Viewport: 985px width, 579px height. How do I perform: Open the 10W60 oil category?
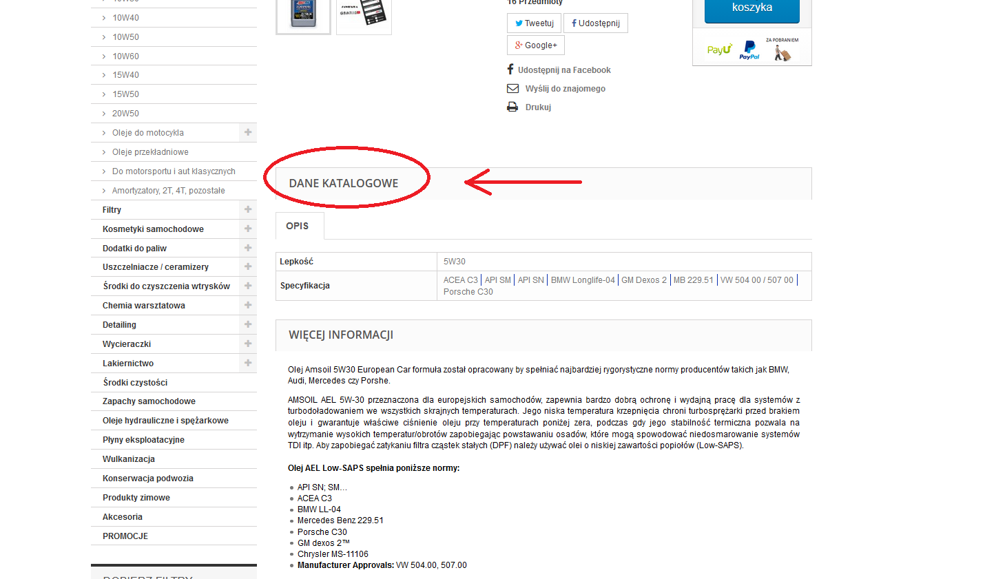[125, 56]
